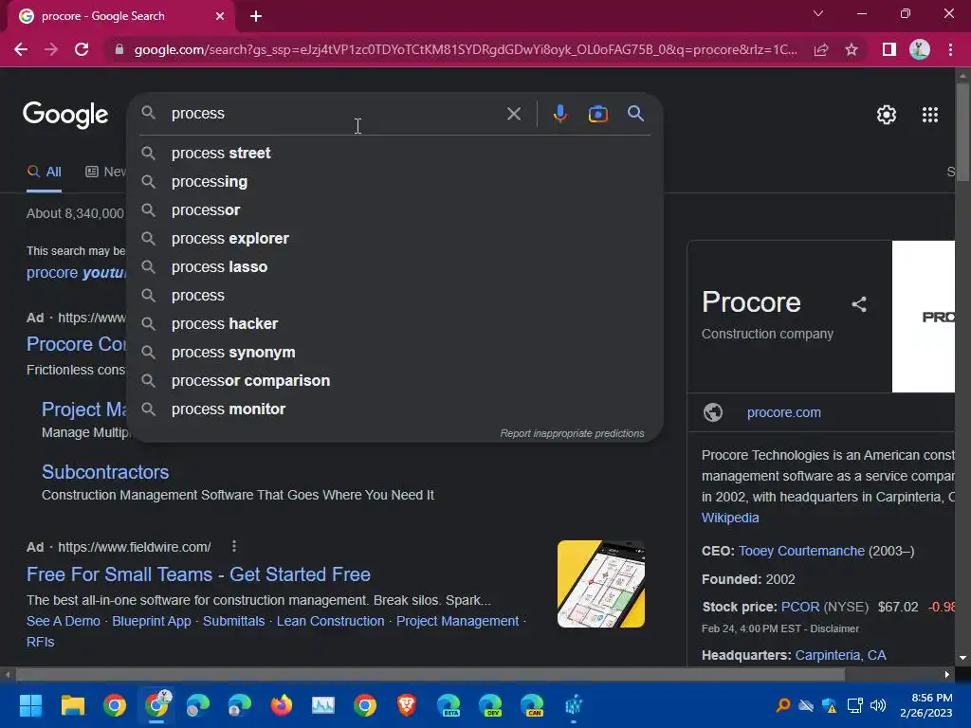Launch Brave browser from taskbar
The image size is (971, 728).
pyautogui.click(x=406, y=705)
